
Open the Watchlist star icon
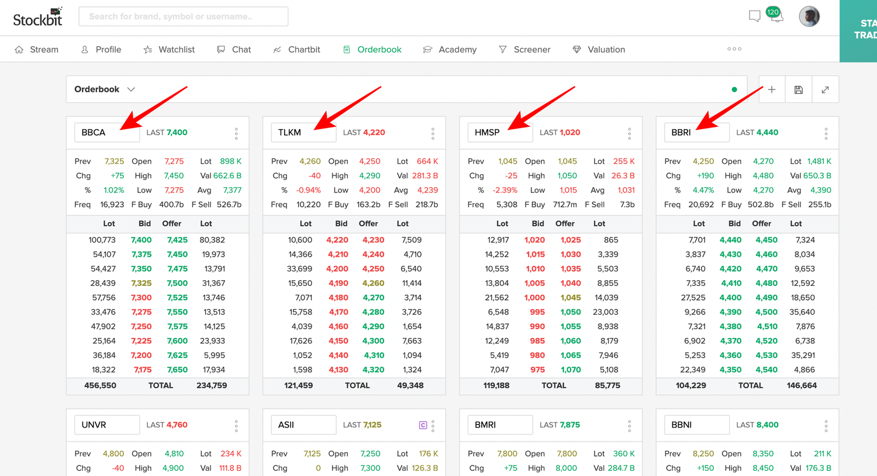coord(149,49)
